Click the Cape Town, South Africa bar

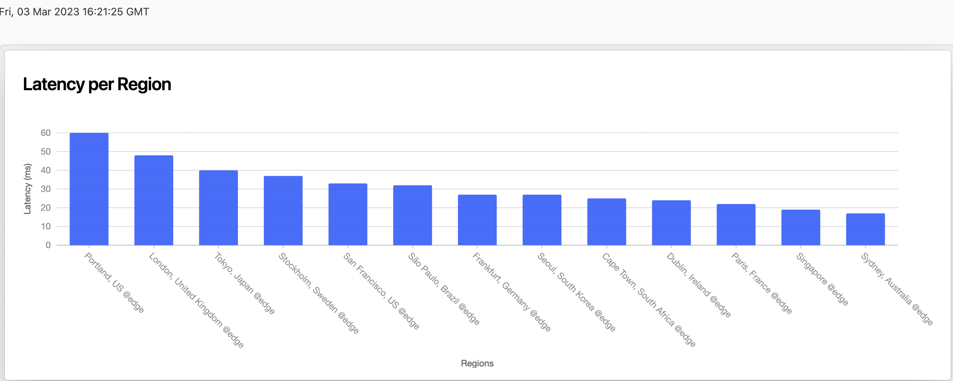pyautogui.click(x=607, y=222)
